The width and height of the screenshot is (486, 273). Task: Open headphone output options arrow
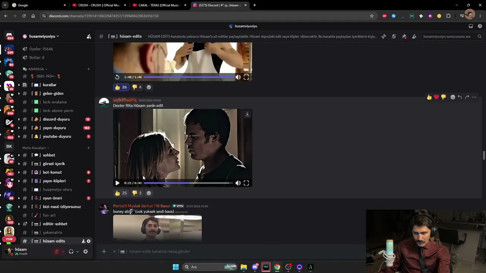point(77,251)
